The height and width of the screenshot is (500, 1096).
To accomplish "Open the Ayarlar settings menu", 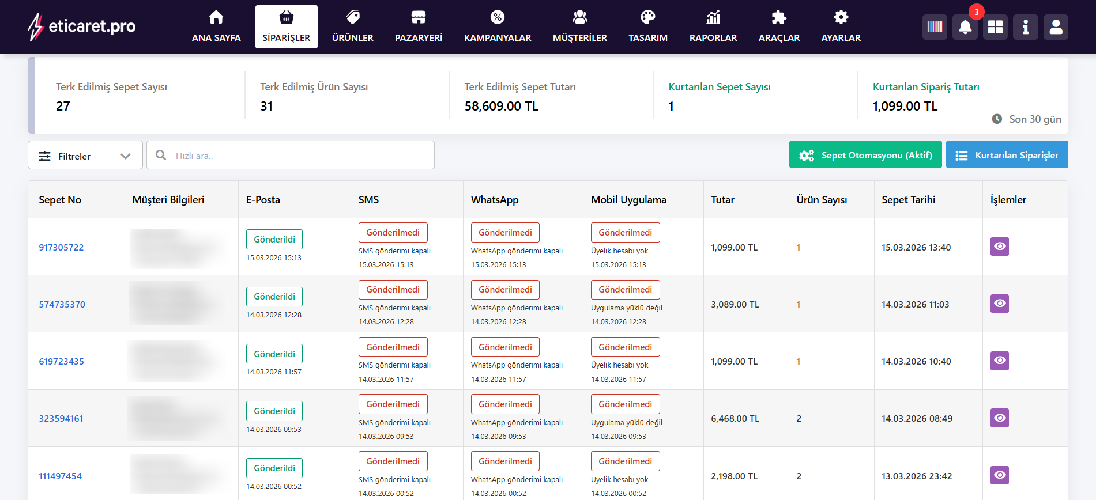I will pyautogui.click(x=841, y=26).
